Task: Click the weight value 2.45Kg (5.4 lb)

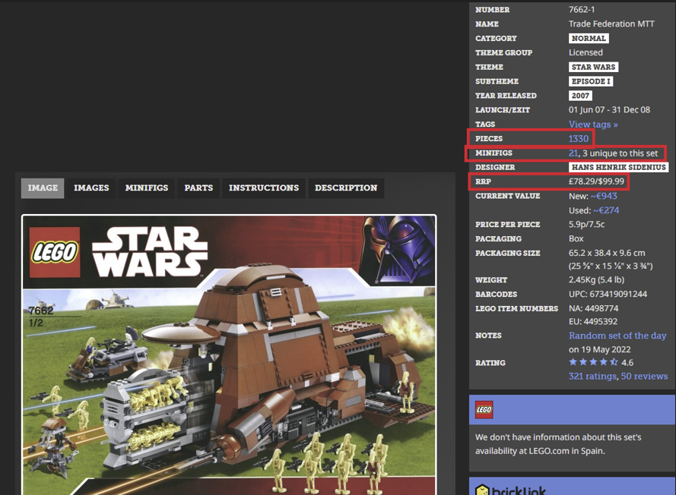Action: [597, 280]
